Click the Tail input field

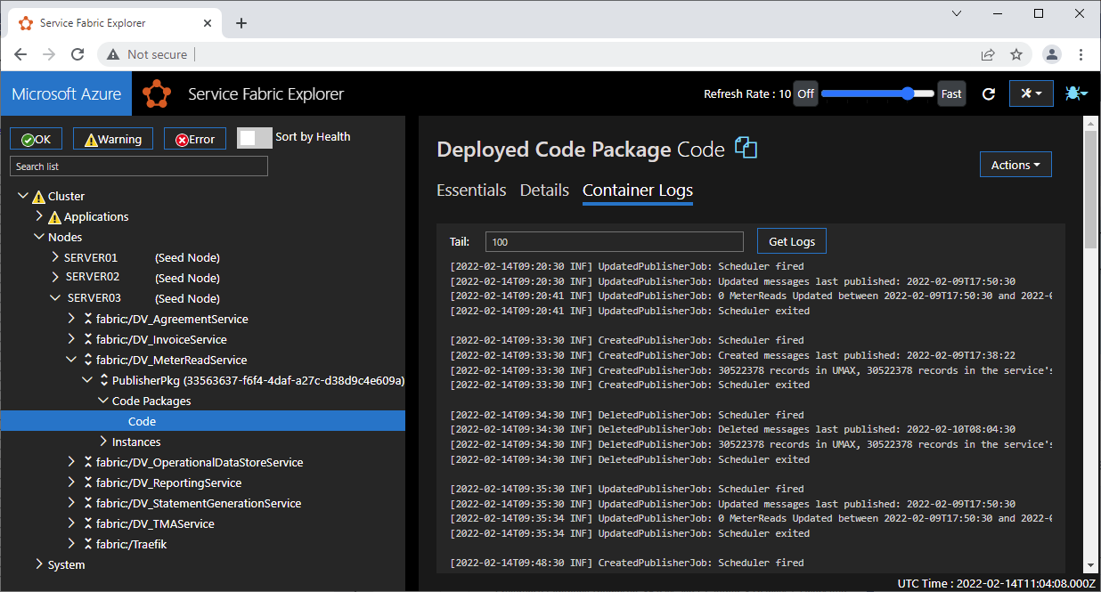[x=614, y=240]
